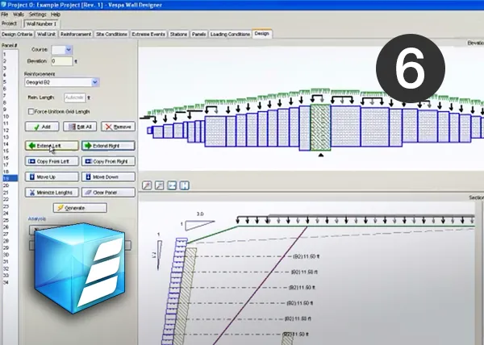This screenshot has width=484, height=345.
Task: Open the Reinforcement Geogrid B2 dropdown
Action: tap(95, 82)
